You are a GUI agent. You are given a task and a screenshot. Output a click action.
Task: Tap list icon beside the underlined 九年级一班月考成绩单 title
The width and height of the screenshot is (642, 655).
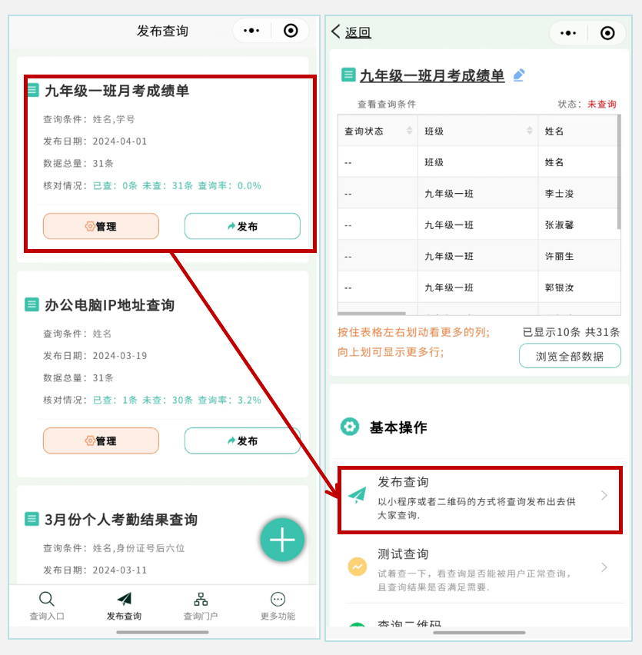pos(348,75)
